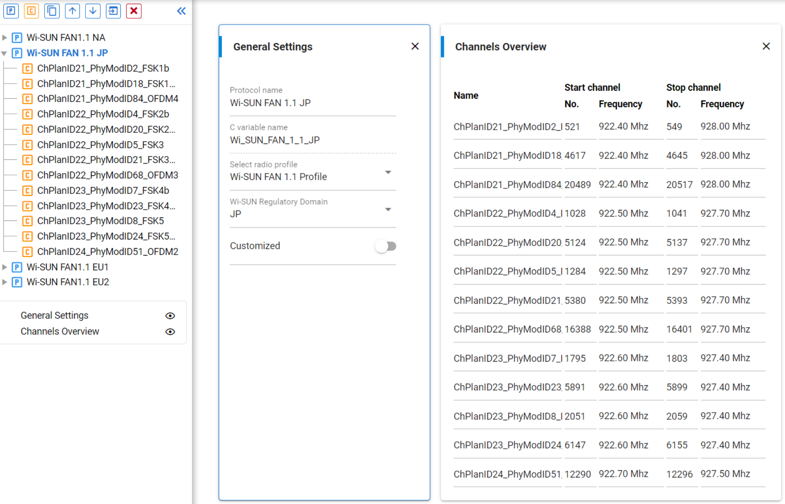The image size is (785, 504).
Task: Click ChPlanID23_PhyModID7 row name in Channels Overview
Action: click(508, 358)
